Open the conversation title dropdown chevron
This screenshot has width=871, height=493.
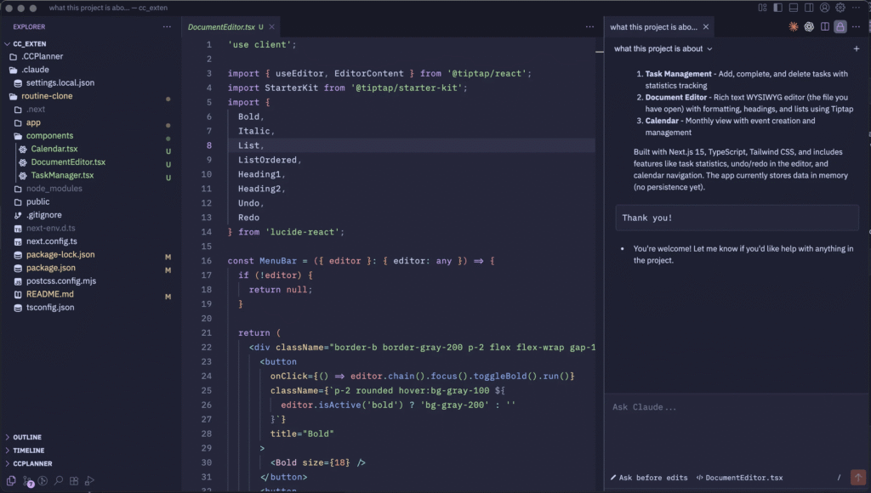coord(709,48)
